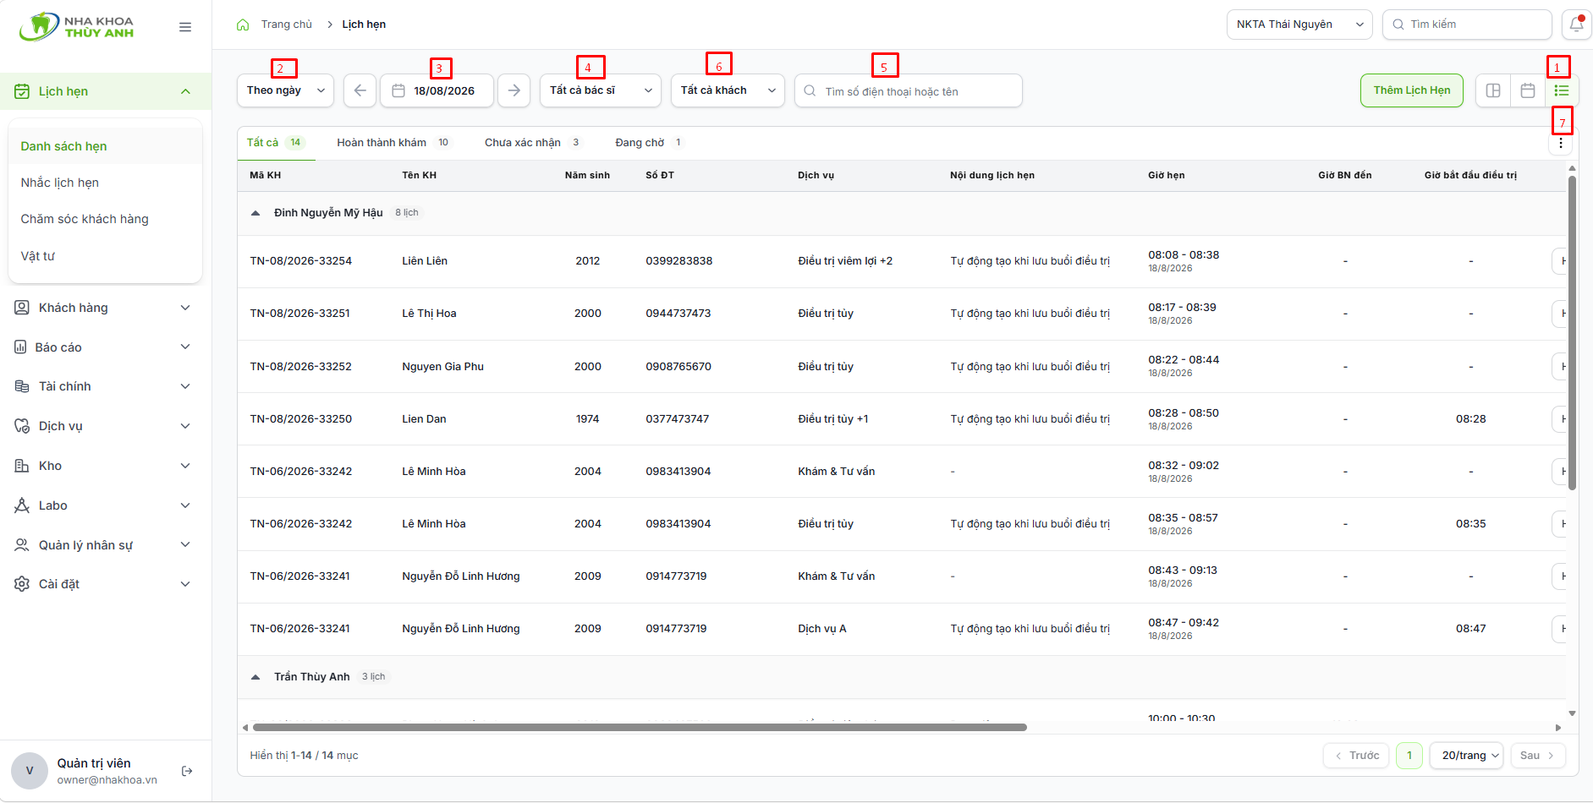Select the Tất cả tab
The image size is (1593, 803).
275,143
